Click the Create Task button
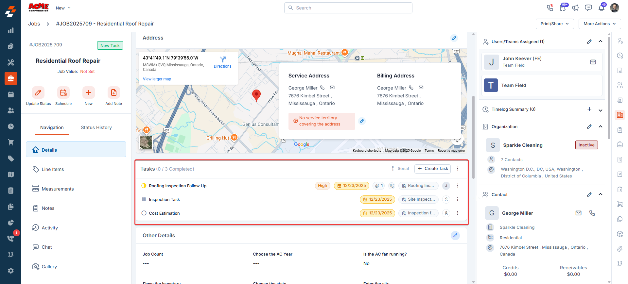 coord(432,169)
